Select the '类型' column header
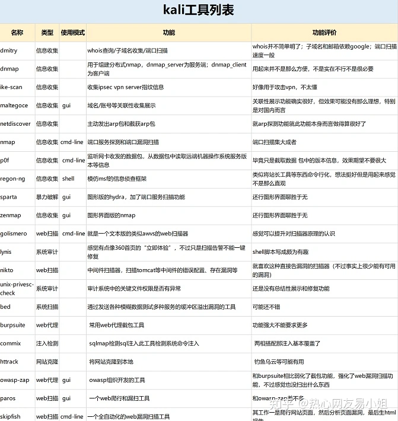398x421 pixels. (x=47, y=33)
